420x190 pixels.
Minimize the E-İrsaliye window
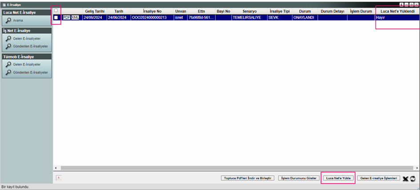[406, 4]
